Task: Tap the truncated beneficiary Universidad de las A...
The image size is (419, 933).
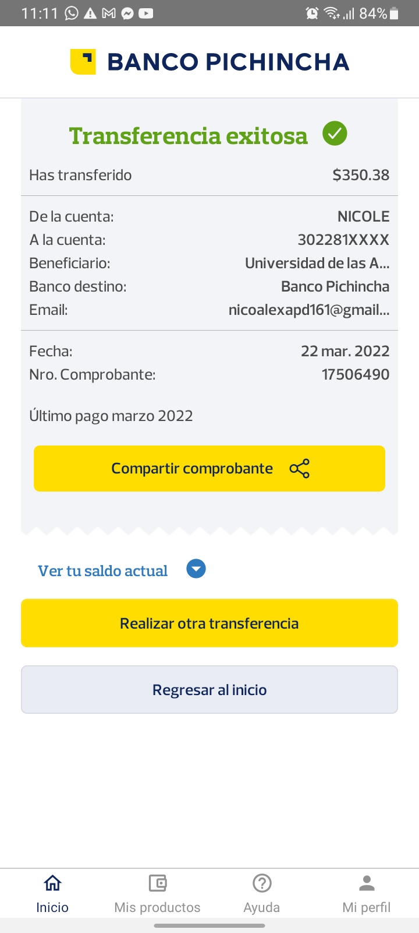Action: (317, 263)
